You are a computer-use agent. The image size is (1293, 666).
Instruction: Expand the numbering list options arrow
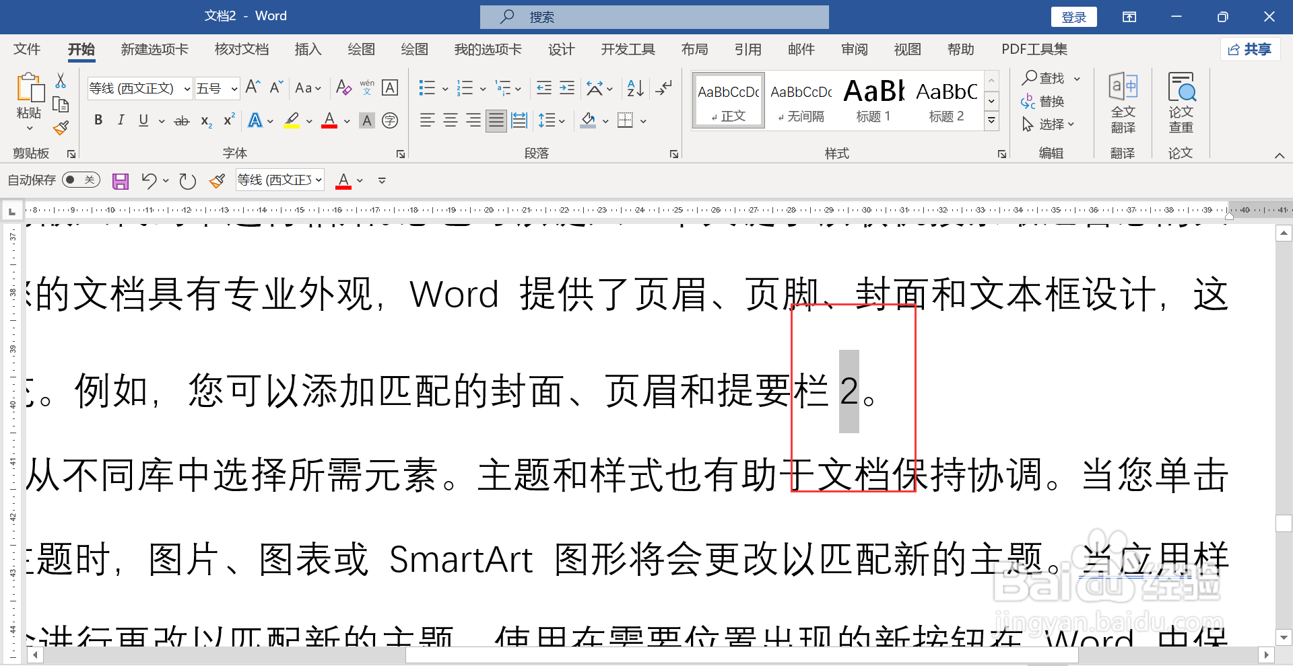click(x=483, y=88)
